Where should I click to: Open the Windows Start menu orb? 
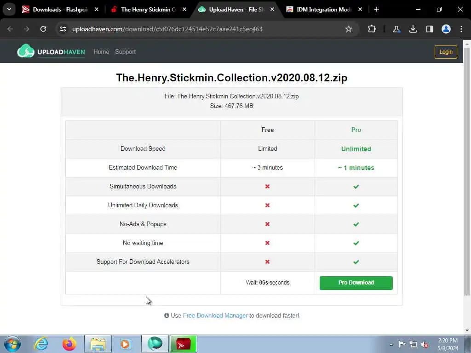click(12, 344)
